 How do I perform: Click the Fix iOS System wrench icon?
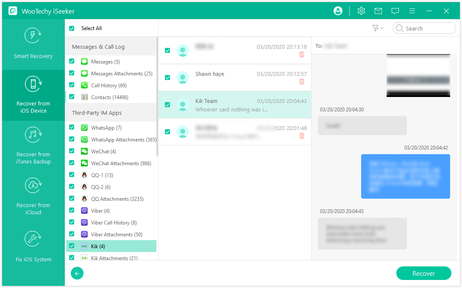click(x=33, y=239)
